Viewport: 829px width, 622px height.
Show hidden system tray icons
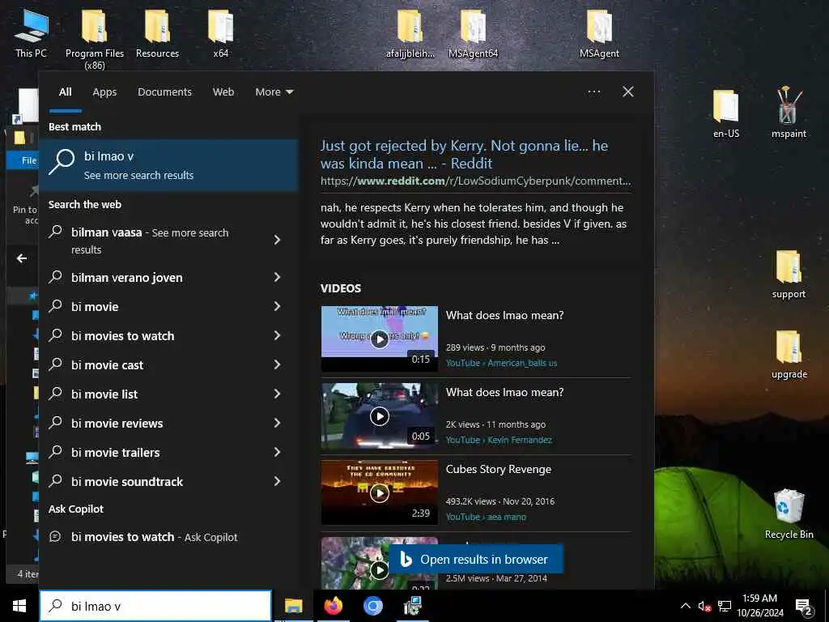pyautogui.click(x=685, y=606)
